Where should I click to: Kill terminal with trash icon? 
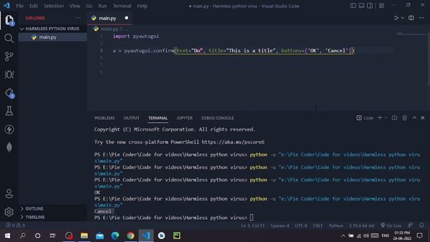404,118
